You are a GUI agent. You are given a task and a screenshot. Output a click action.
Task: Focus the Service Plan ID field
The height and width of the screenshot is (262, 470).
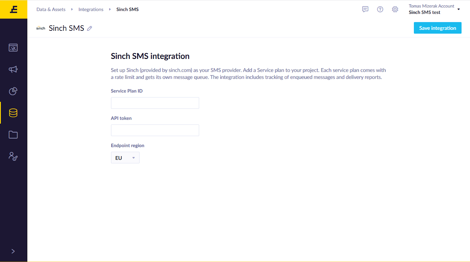pos(155,103)
